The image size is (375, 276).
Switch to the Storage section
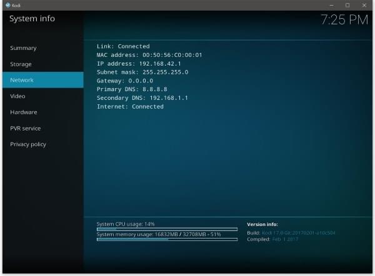click(21, 64)
